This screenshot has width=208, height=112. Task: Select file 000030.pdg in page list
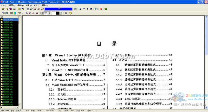pos(9,104)
